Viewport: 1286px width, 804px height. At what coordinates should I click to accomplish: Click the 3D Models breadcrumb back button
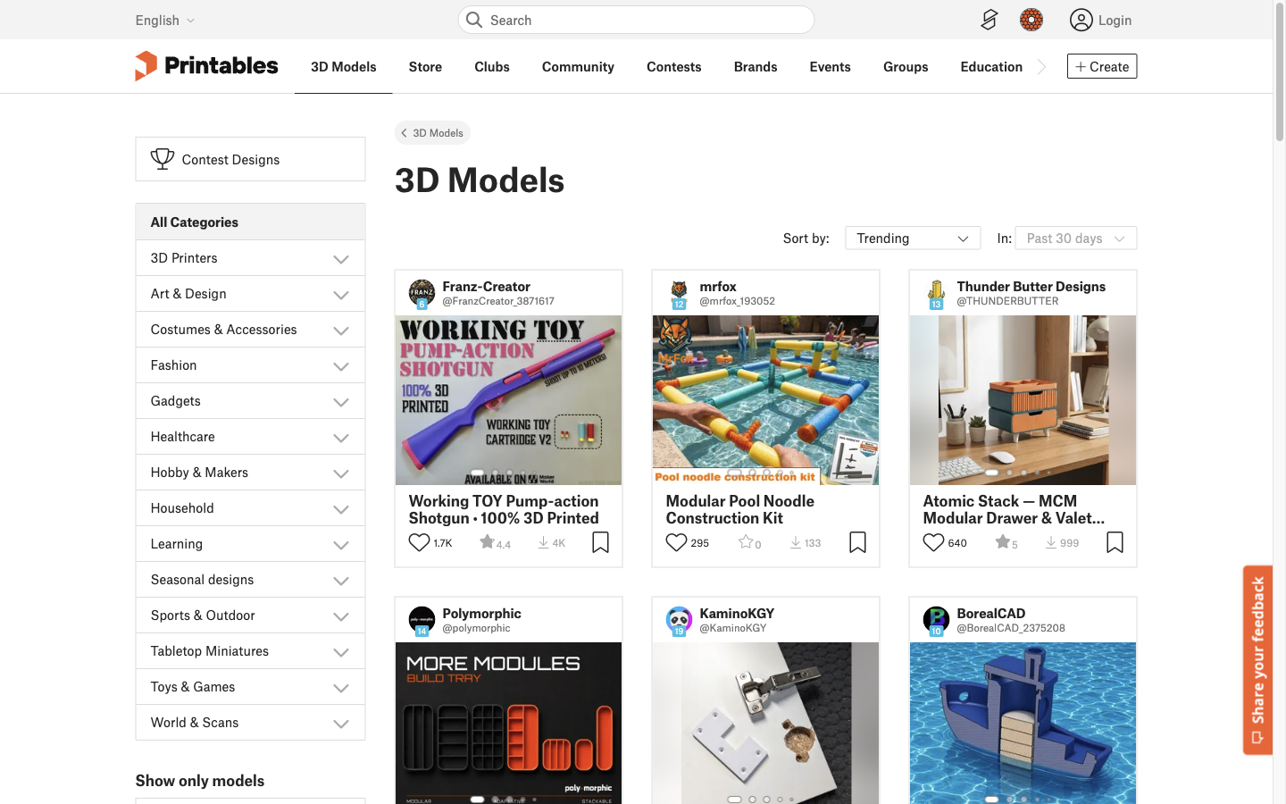[x=432, y=132]
